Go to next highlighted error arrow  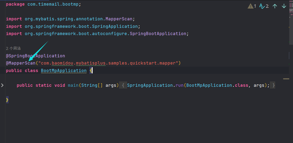point(284,6)
